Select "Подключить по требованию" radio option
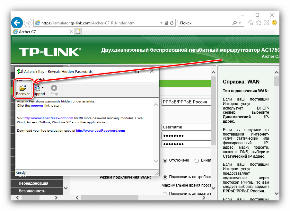Screen dimensions: 290x211 click(x=165, y=177)
